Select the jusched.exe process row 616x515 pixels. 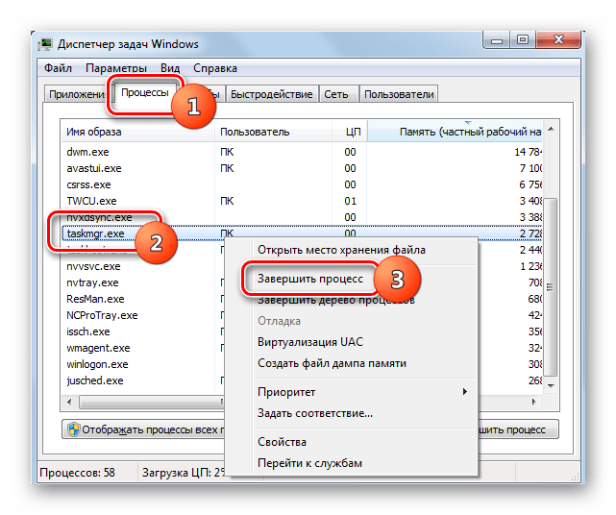coord(143,380)
